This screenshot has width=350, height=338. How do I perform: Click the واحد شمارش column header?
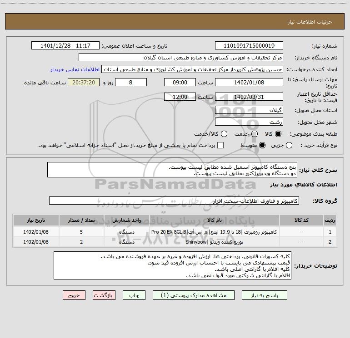coord(126,220)
